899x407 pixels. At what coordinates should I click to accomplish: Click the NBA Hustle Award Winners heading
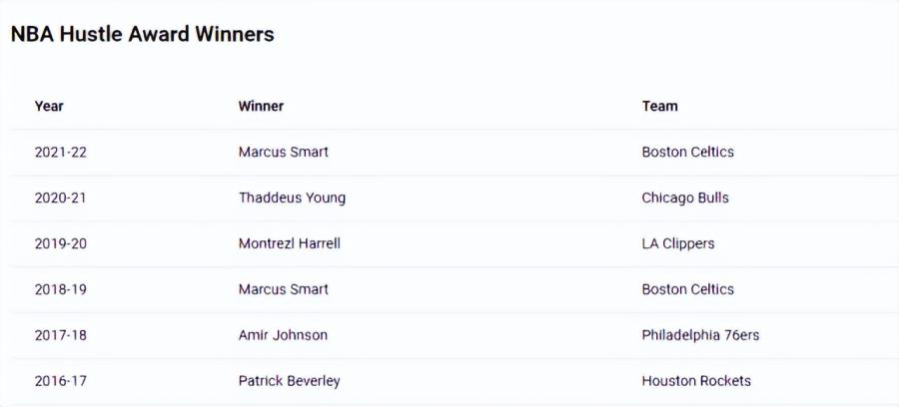[x=142, y=35]
